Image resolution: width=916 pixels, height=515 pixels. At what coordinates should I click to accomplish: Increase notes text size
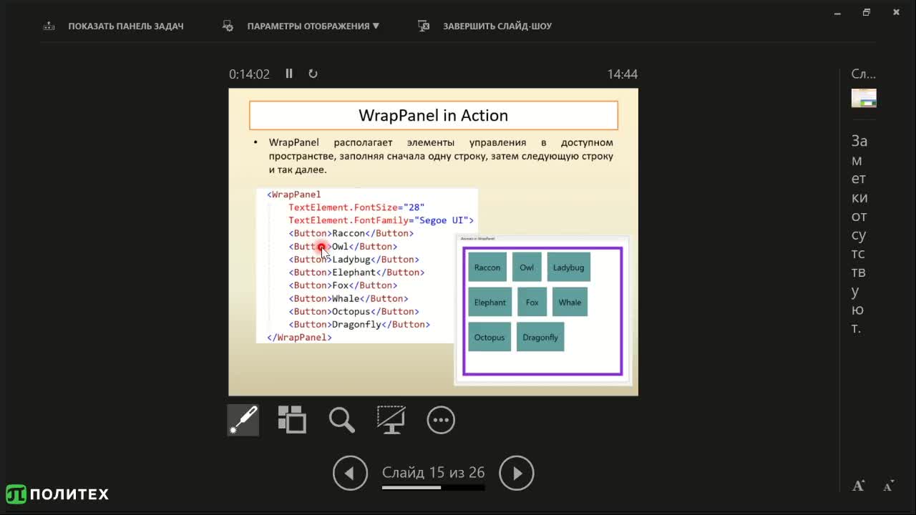(859, 486)
